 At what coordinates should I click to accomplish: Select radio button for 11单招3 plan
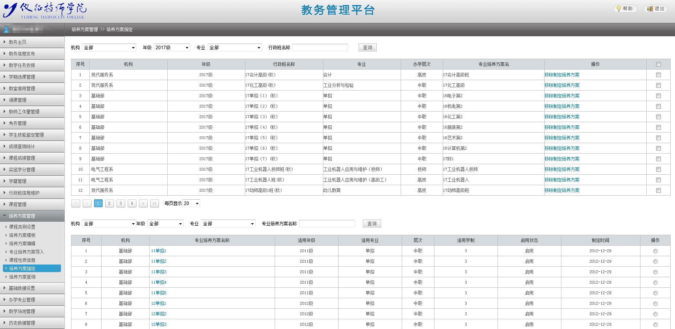pos(655,272)
